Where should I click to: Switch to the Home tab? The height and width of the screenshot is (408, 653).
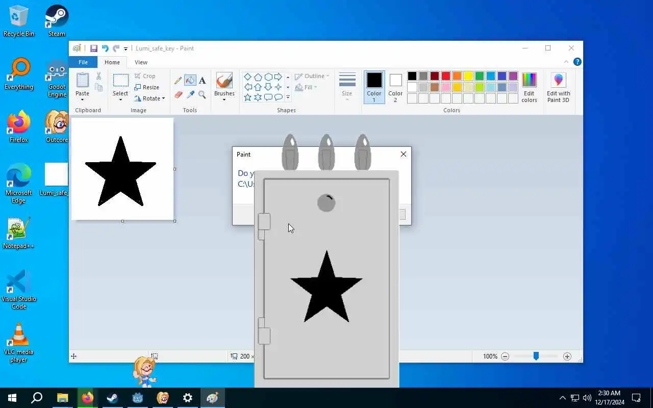click(112, 62)
